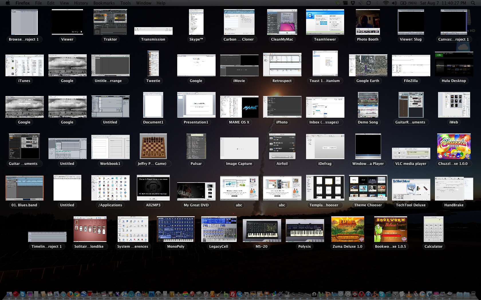
Task: Select the MAME OS X window
Action: pyautogui.click(x=239, y=107)
